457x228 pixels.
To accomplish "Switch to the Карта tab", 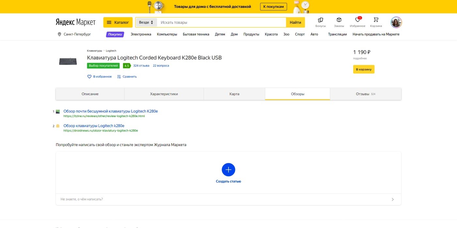I will [x=234, y=94].
